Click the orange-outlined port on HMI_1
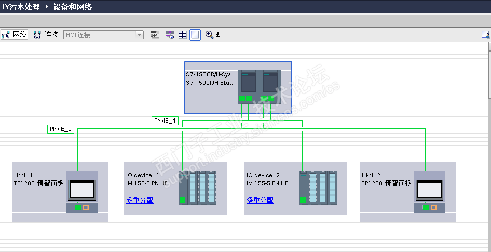This screenshot has height=252, width=491. coord(86,207)
